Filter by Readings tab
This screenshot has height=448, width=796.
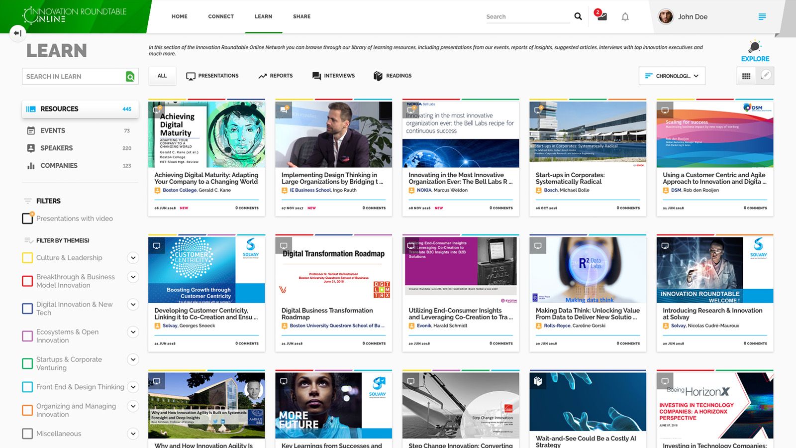pos(393,76)
